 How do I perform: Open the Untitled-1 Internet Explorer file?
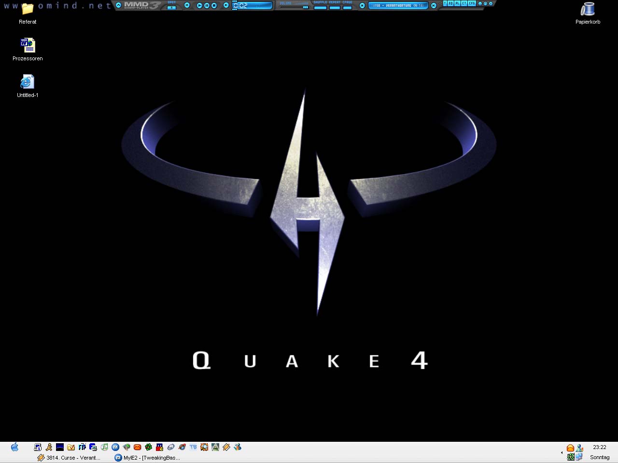click(x=28, y=86)
